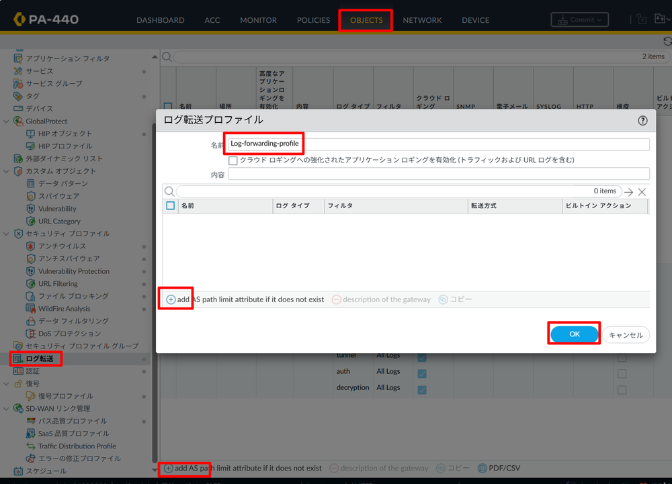Click the PA-440 logo icon
The width and height of the screenshot is (672, 484).
[19, 19]
